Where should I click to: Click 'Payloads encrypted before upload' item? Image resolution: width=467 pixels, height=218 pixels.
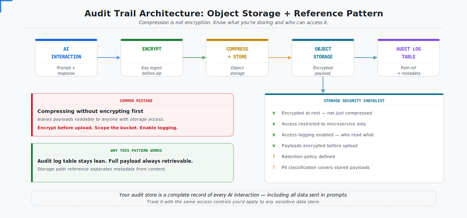[320, 145]
